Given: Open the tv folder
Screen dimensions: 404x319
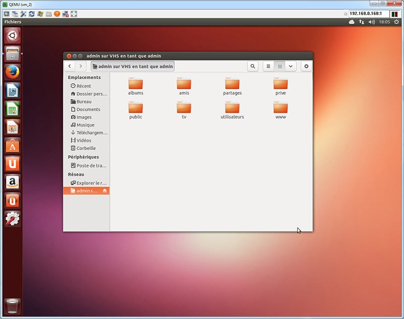Looking at the screenshot, I should tap(184, 110).
